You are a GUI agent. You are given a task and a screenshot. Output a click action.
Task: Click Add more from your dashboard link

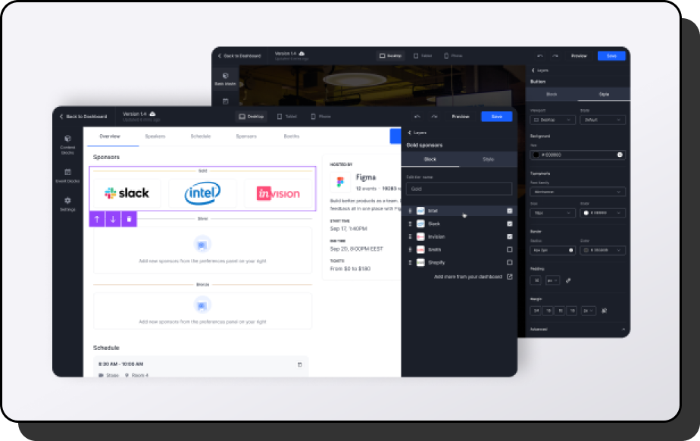pyautogui.click(x=468, y=277)
